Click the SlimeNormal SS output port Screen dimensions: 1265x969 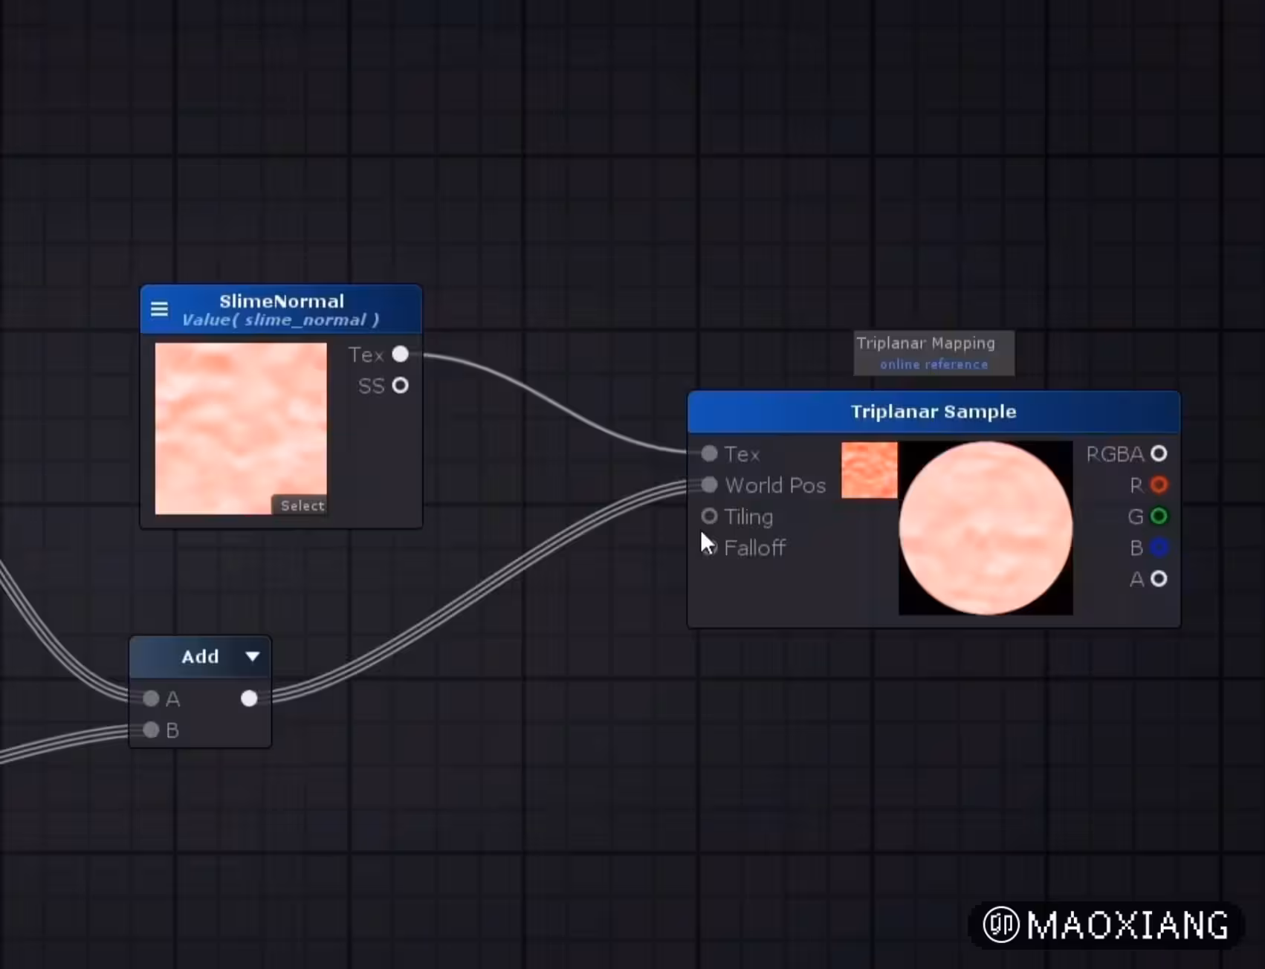400,386
